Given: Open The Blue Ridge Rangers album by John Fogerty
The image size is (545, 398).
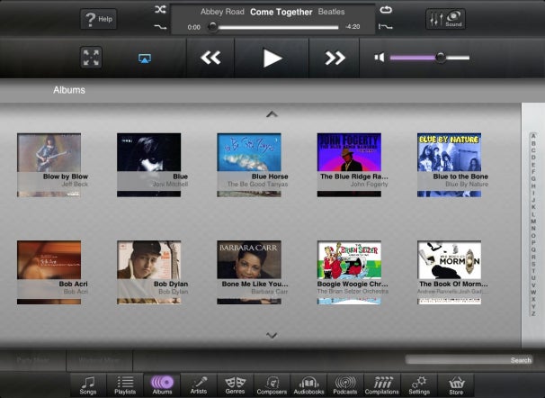Looking at the screenshot, I should point(349,165).
